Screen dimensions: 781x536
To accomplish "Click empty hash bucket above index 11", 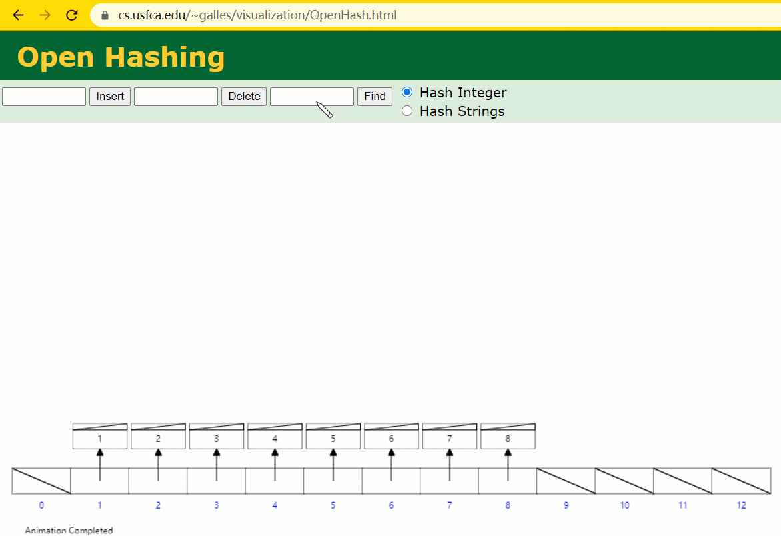I will (683, 481).
